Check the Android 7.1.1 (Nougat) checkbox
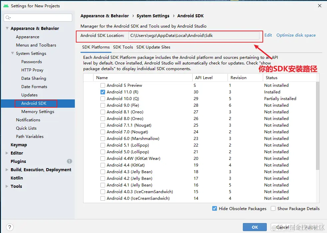Viewport: 327px width, 233px height. (102, 125)
